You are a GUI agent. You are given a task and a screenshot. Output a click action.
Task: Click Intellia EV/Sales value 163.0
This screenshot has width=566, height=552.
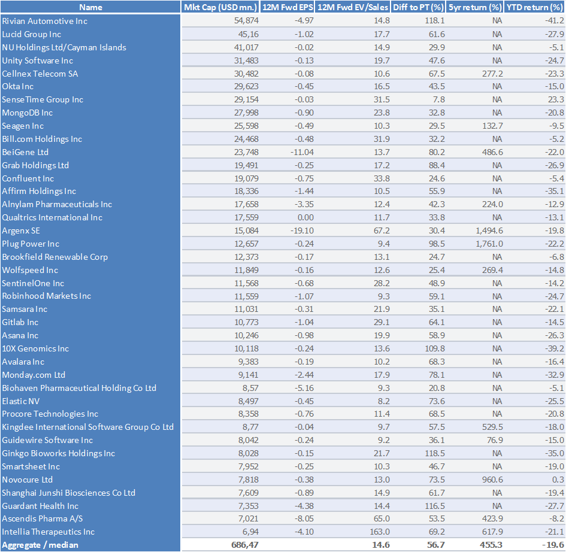pyautogui.click(x=380, y=532)
